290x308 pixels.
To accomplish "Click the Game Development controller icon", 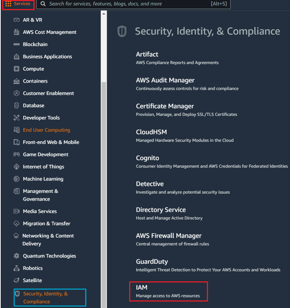I will point(17,154).
